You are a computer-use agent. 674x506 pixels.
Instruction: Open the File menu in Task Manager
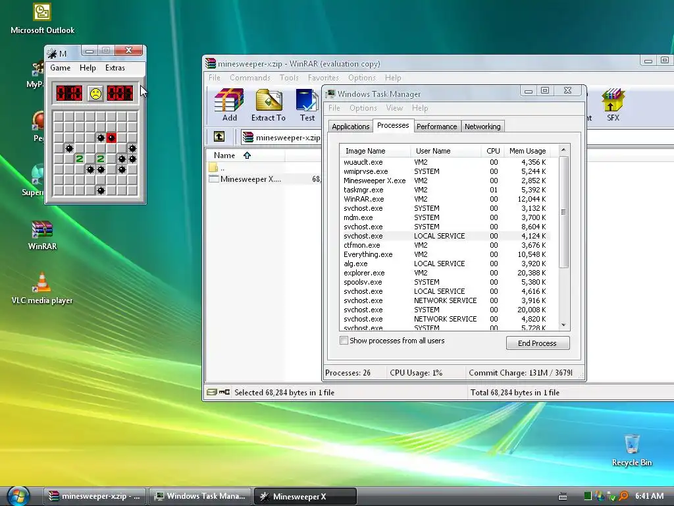click(334, 108)
